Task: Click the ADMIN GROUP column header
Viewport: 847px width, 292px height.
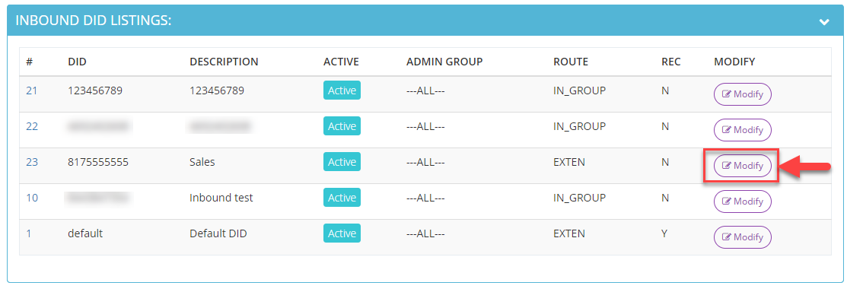Action: 444,62
